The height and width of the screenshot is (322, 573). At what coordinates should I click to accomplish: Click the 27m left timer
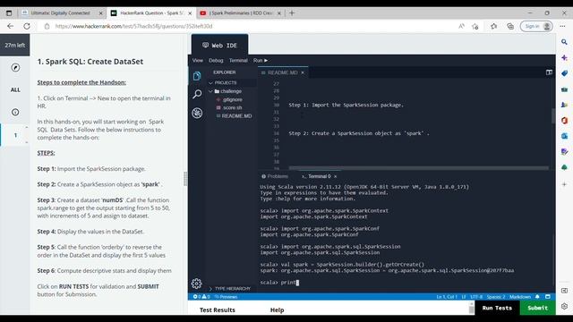pyautogui.click(x=15, y=46)
